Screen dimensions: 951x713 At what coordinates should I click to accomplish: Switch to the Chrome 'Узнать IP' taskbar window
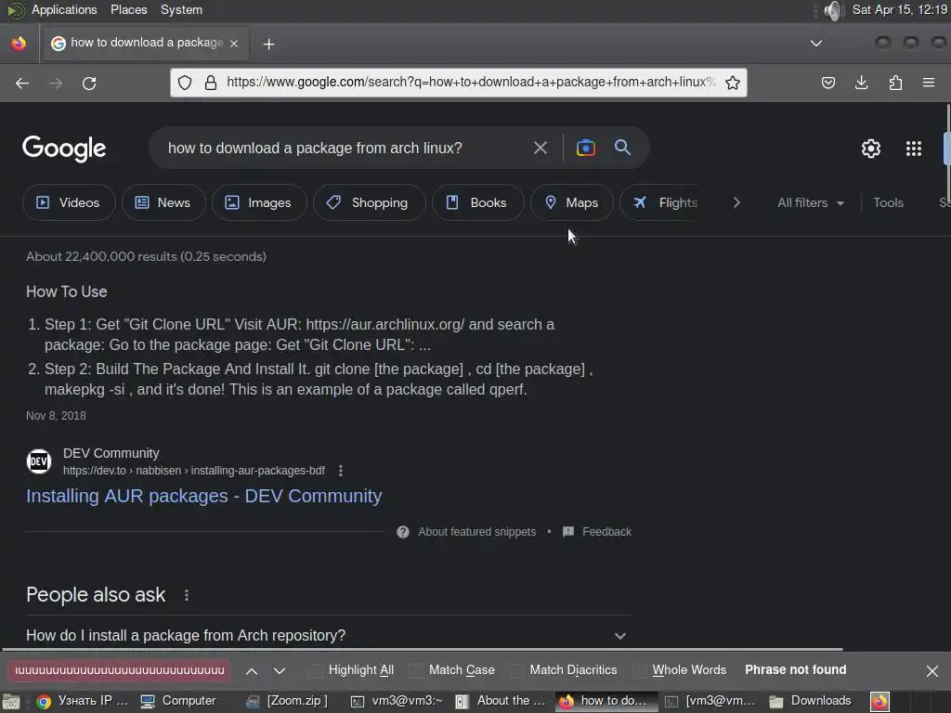point(83,701)
